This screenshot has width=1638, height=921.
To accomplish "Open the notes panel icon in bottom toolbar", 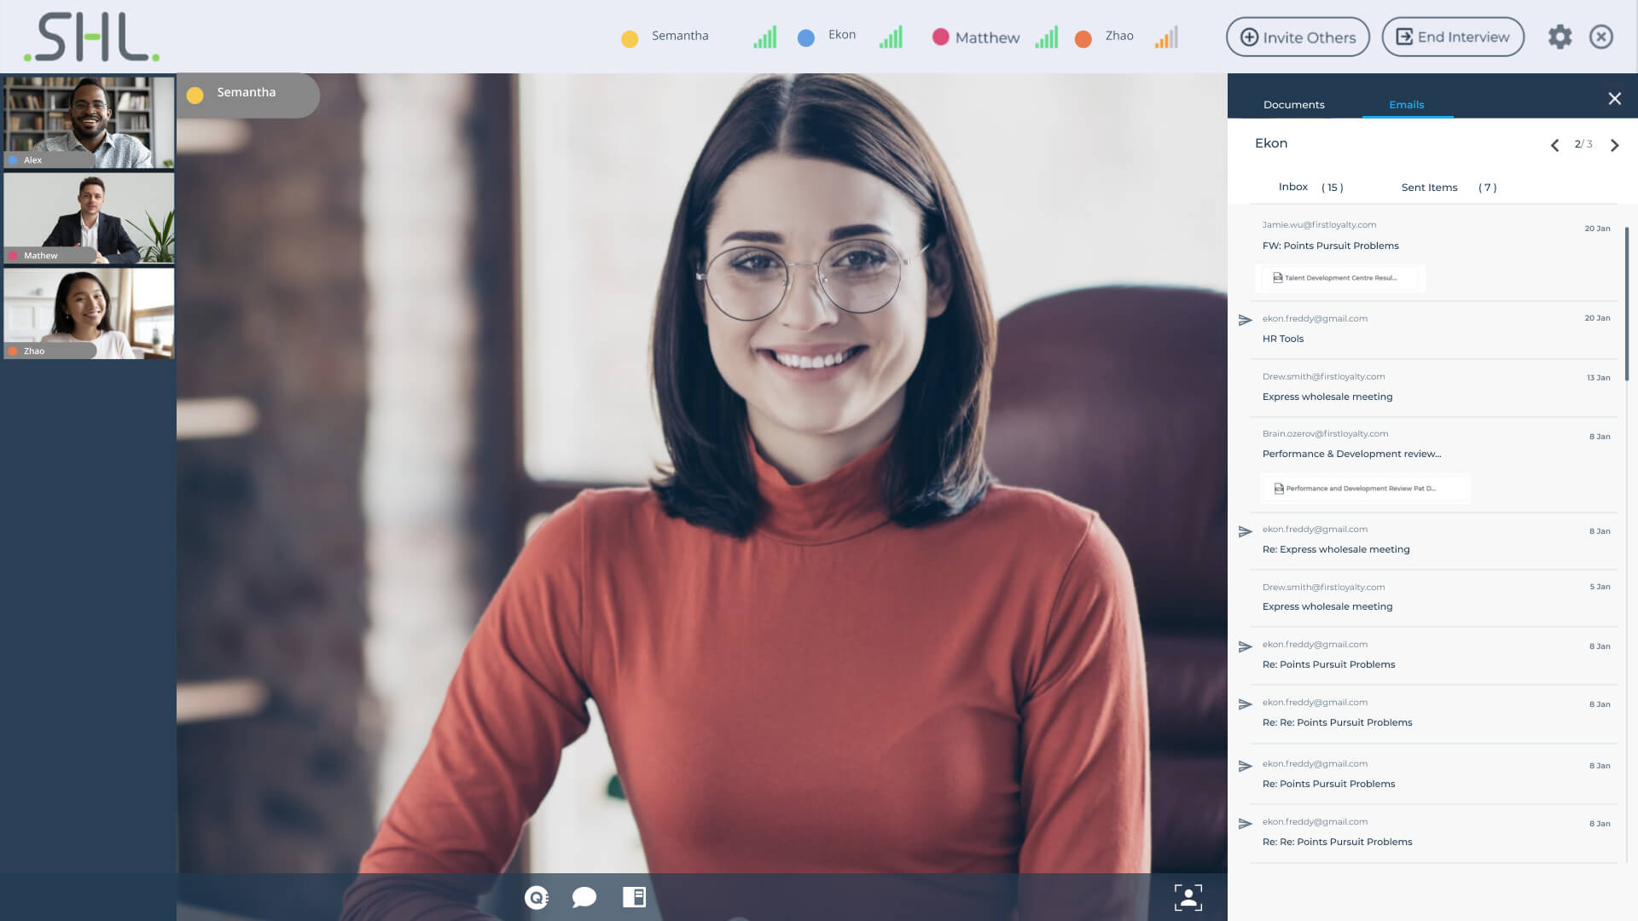I will (x=634, y=897).
